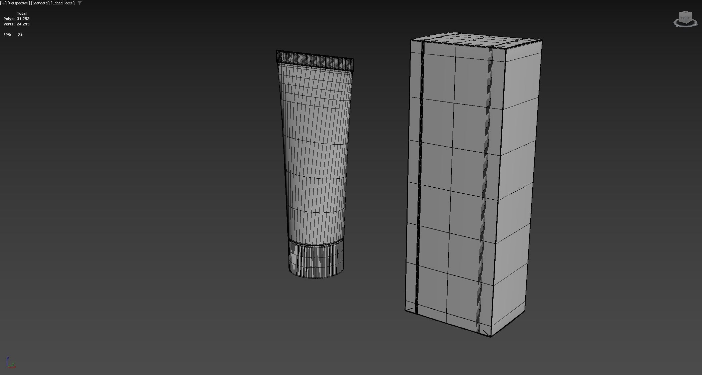702x375 pixels.
Task: Click the ViewCube in the viewport corner
Action: point(685,19)
